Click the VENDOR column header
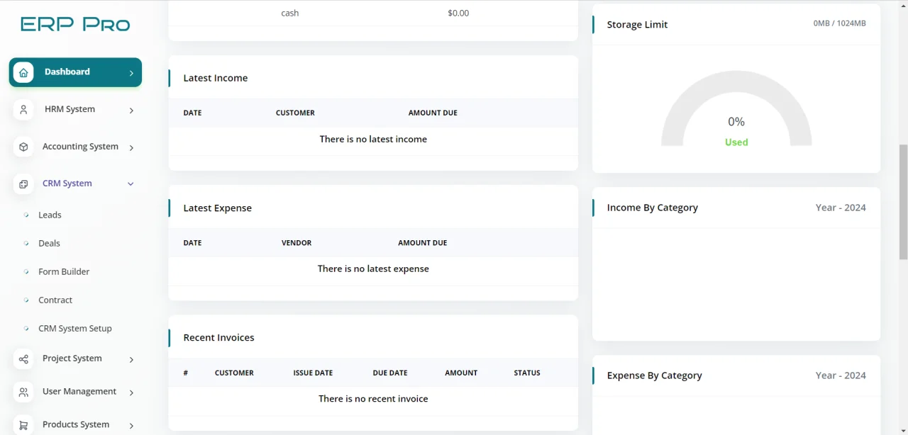This screenshot has height=435, width=908. [x=297, y=242]
